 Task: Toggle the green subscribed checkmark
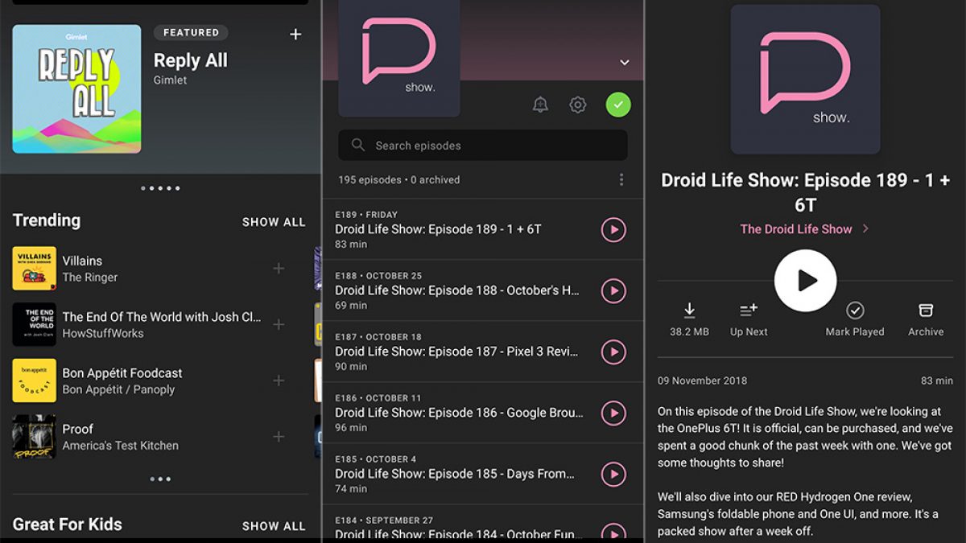pos(618,105)
